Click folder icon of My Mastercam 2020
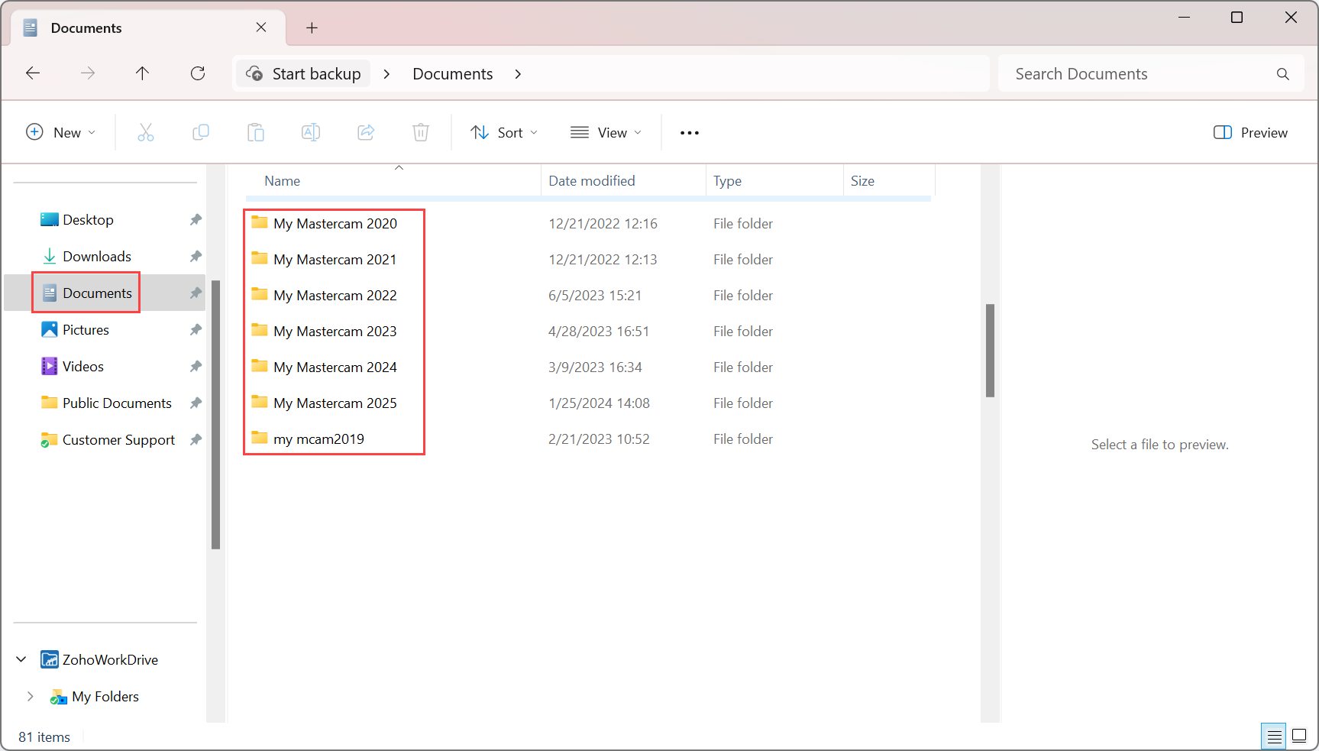The image size is (1319, 751). pos(260,222)
